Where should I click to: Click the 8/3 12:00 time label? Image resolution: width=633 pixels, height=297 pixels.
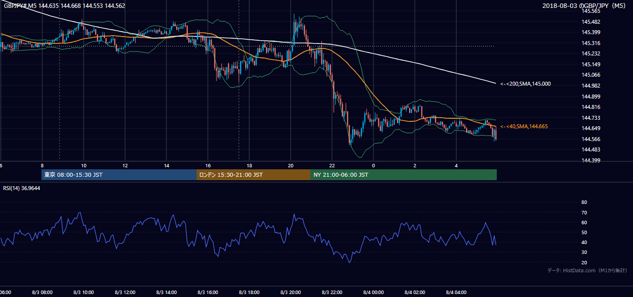point(124,293)
